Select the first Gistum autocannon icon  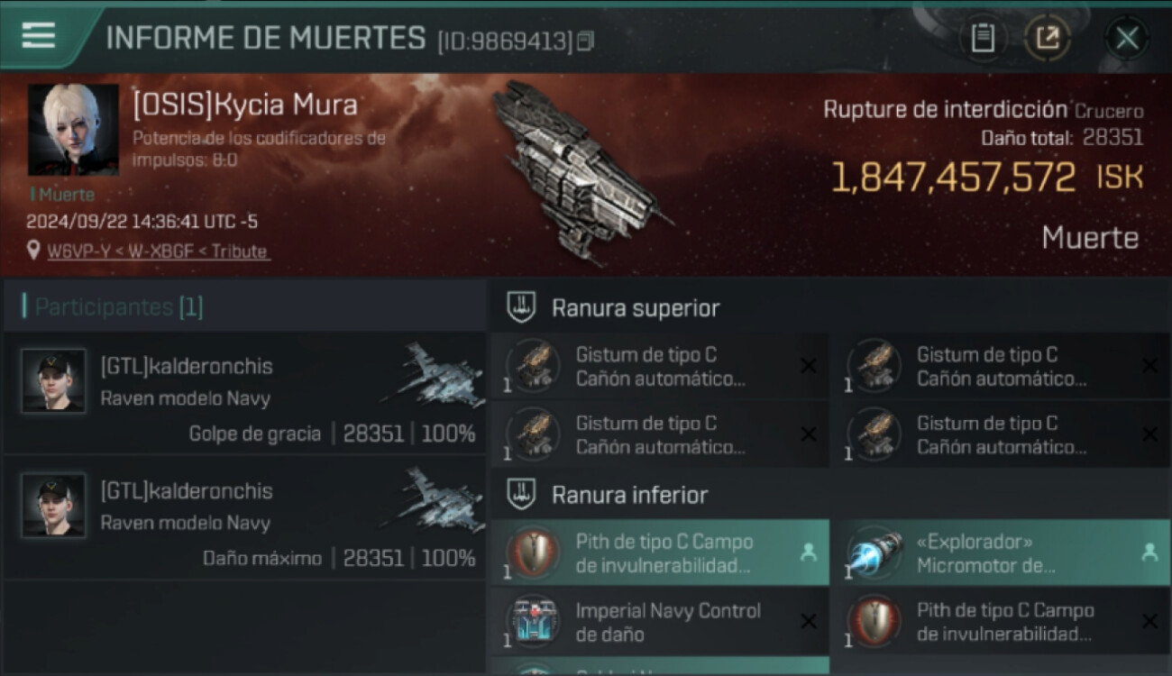534,366
